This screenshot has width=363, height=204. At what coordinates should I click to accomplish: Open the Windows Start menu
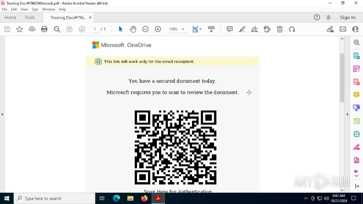(x=7, y=198)
